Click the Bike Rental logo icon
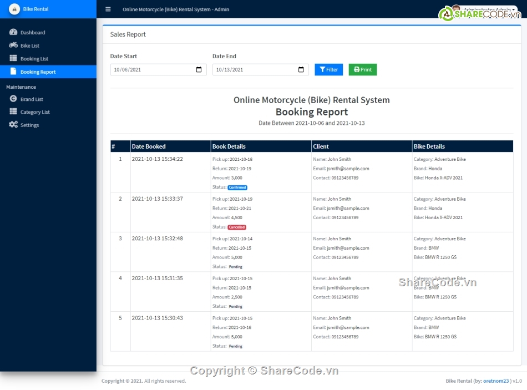Screen dimensions: 527x390 14,9
